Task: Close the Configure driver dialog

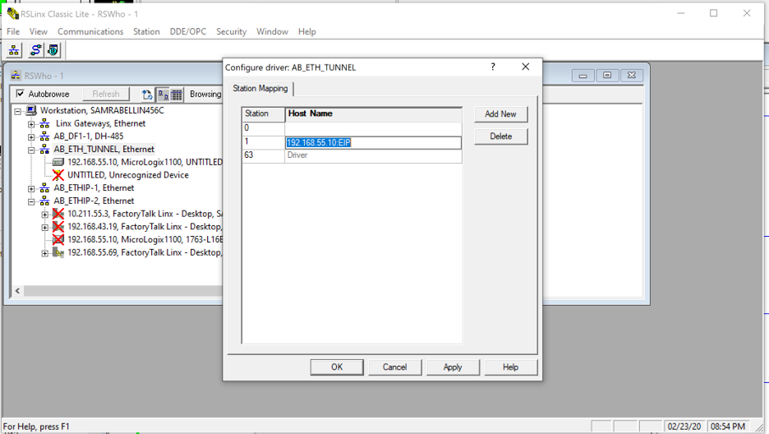Action: pyautogui.click(x=525, y=67)
